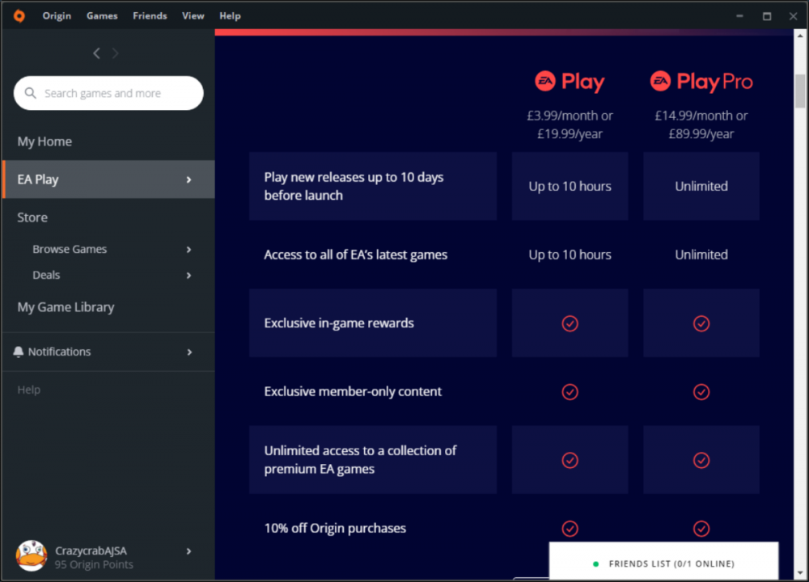Viewport: 809px width, 582px height.
Task: Click the Play Pro price £14.99/month text
Action: click(x=701, y=116)
